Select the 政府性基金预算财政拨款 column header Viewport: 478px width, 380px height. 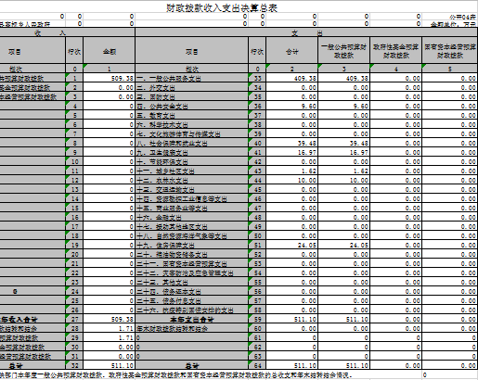(x=395, y=51)
